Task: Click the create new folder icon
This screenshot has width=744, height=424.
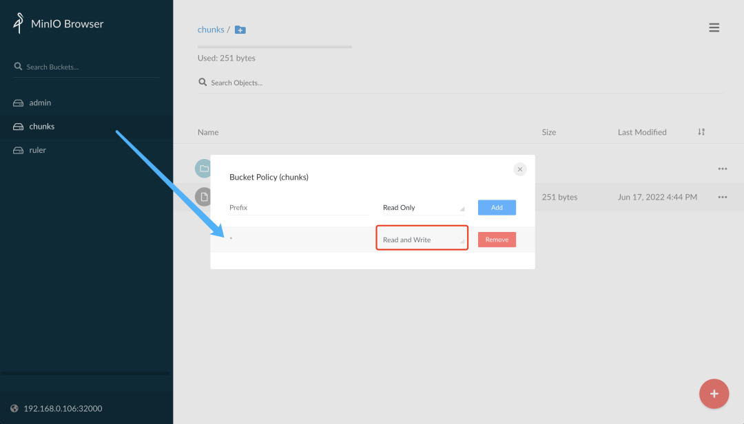Action: [x=240, y=30]
